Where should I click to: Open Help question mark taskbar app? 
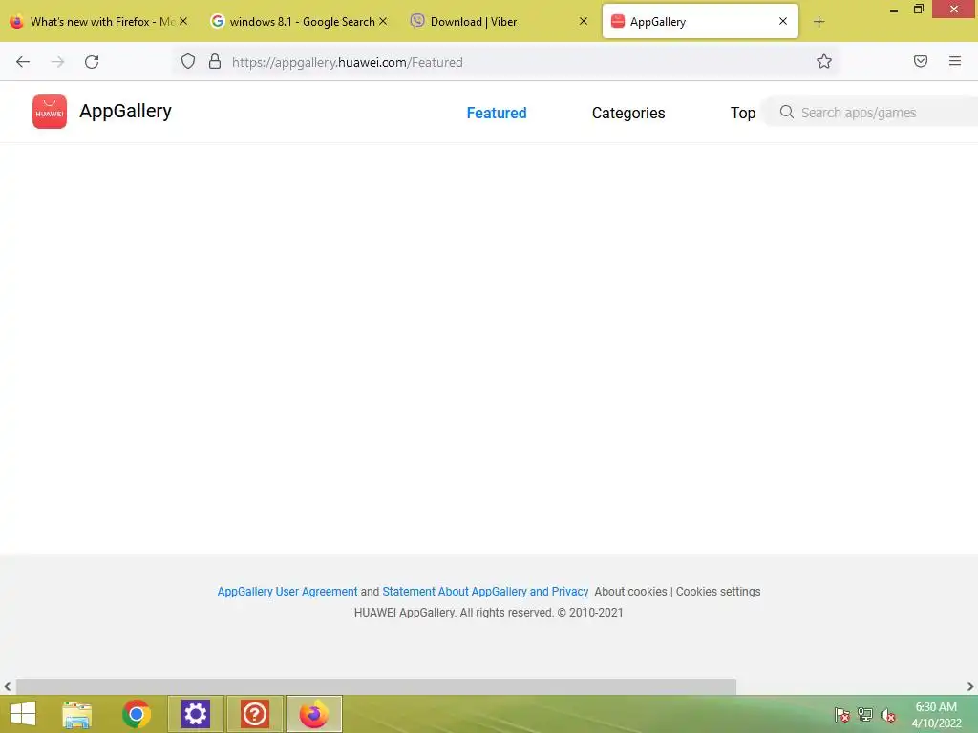(254, 714)
